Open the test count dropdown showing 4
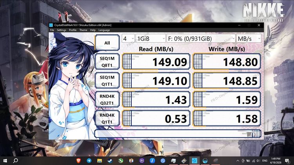294x165 pixels. tap(127, 38)
